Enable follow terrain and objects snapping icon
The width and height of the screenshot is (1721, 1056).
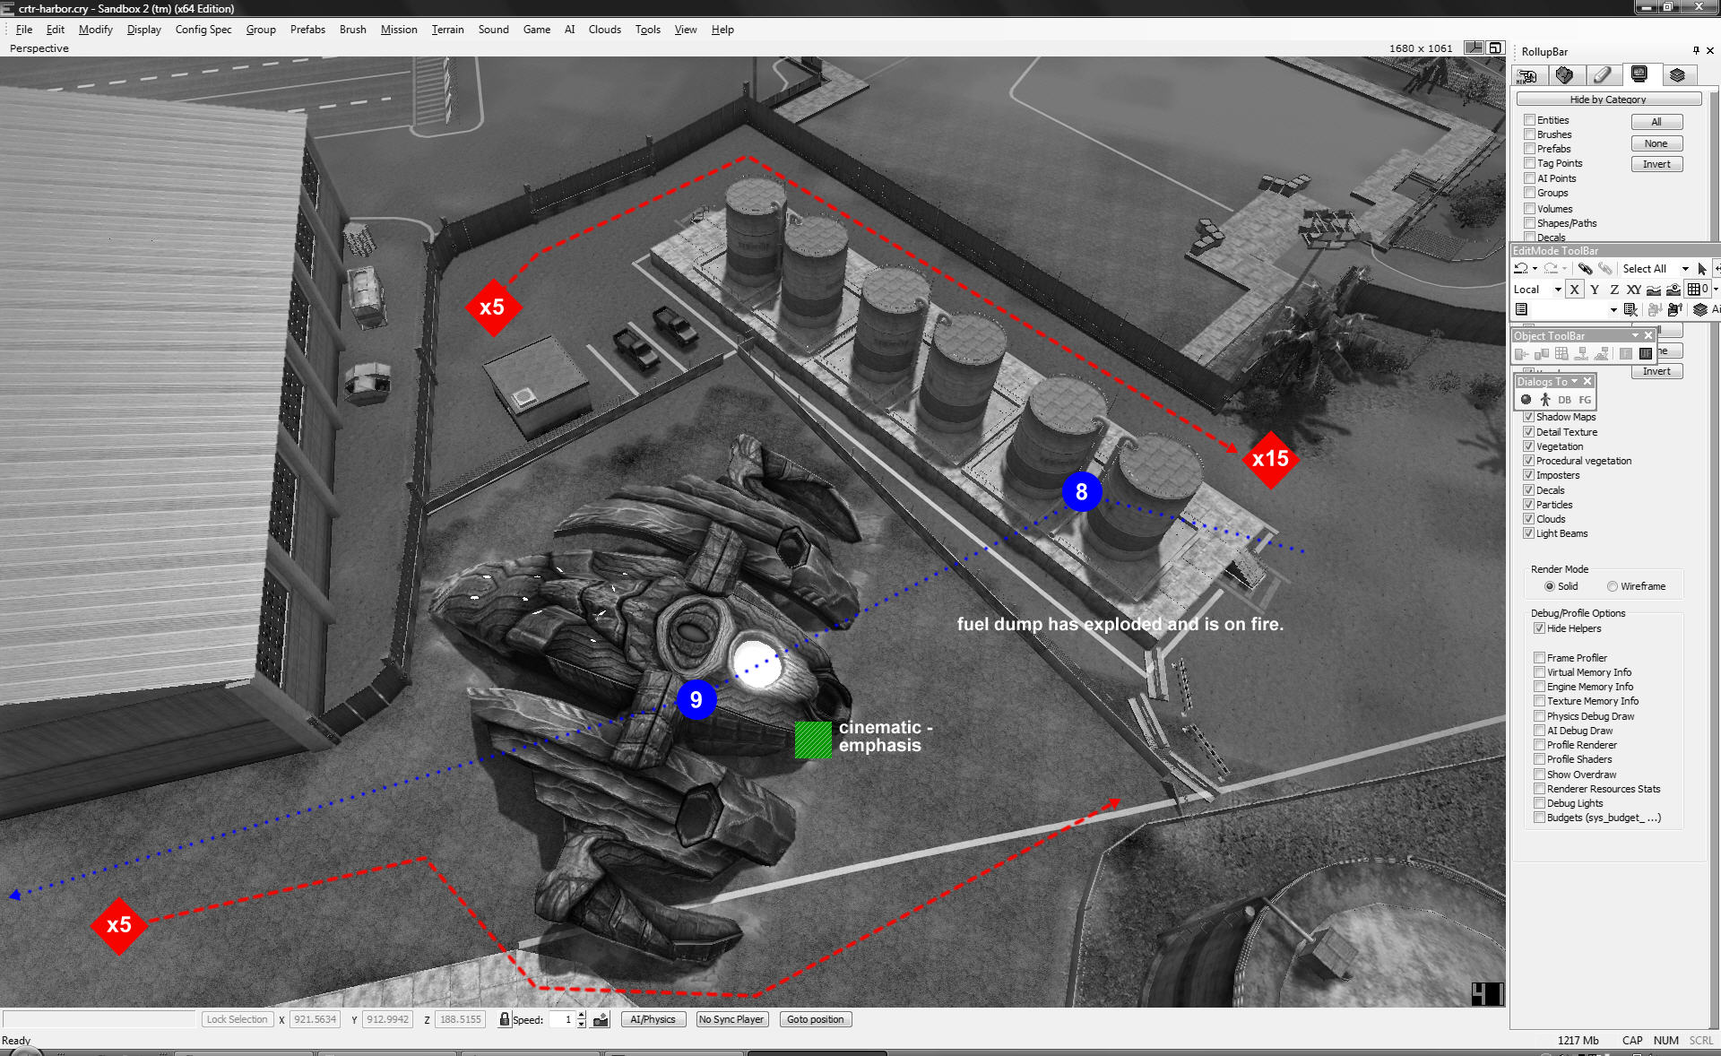click(1673, 289)
